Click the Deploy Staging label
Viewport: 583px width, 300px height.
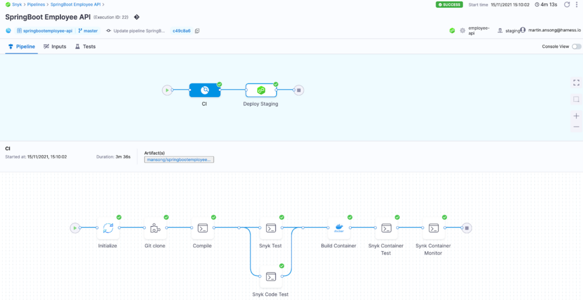click(x=261, y=104)
